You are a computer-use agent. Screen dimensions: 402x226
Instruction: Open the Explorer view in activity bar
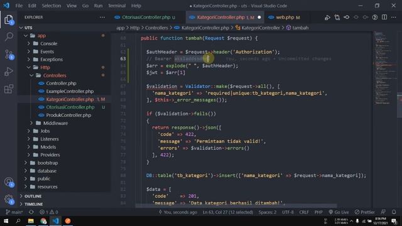pos(9,19)
